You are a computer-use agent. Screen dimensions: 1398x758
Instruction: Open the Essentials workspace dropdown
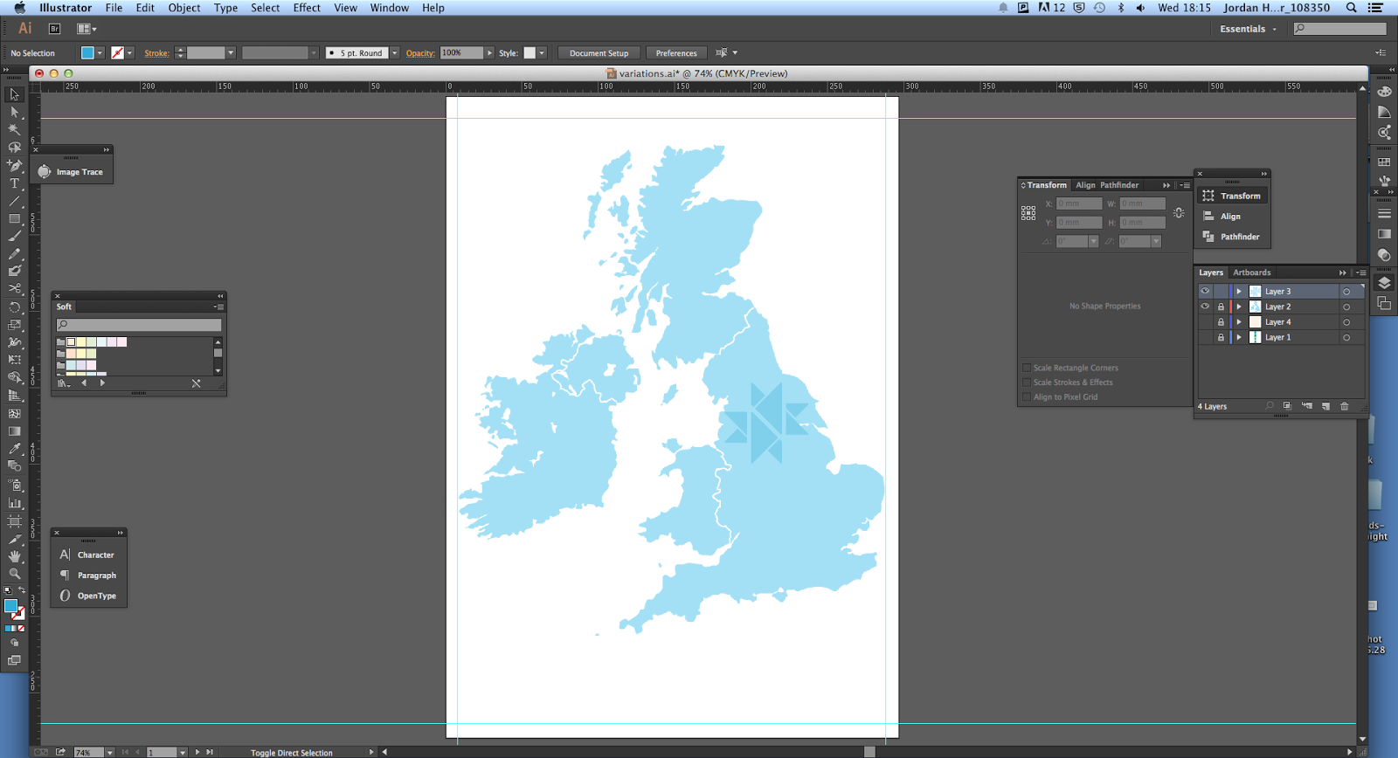click(x=1249, y=29)
